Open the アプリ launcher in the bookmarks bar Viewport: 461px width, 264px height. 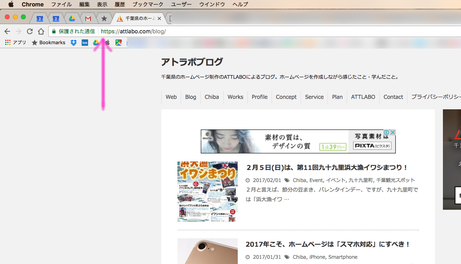click(x=16, y=43)
